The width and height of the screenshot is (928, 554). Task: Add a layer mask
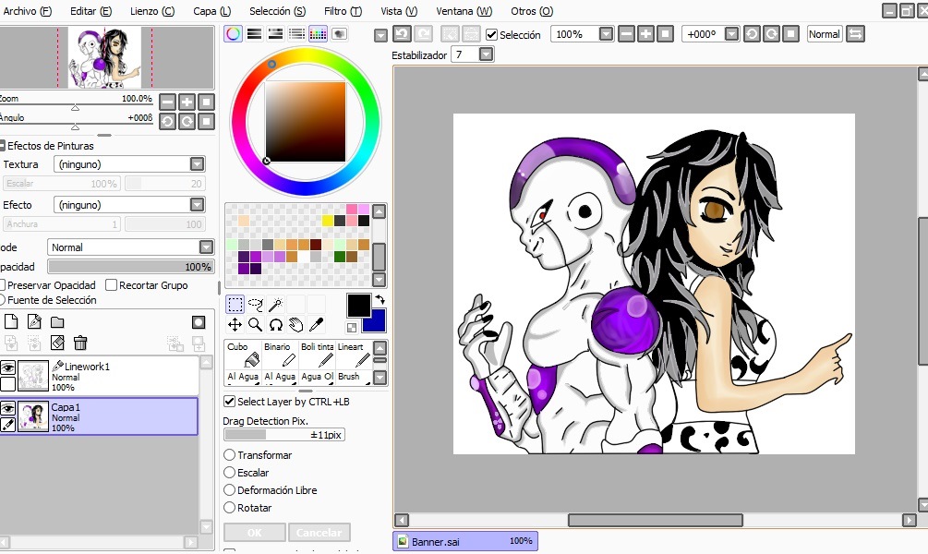199,322
